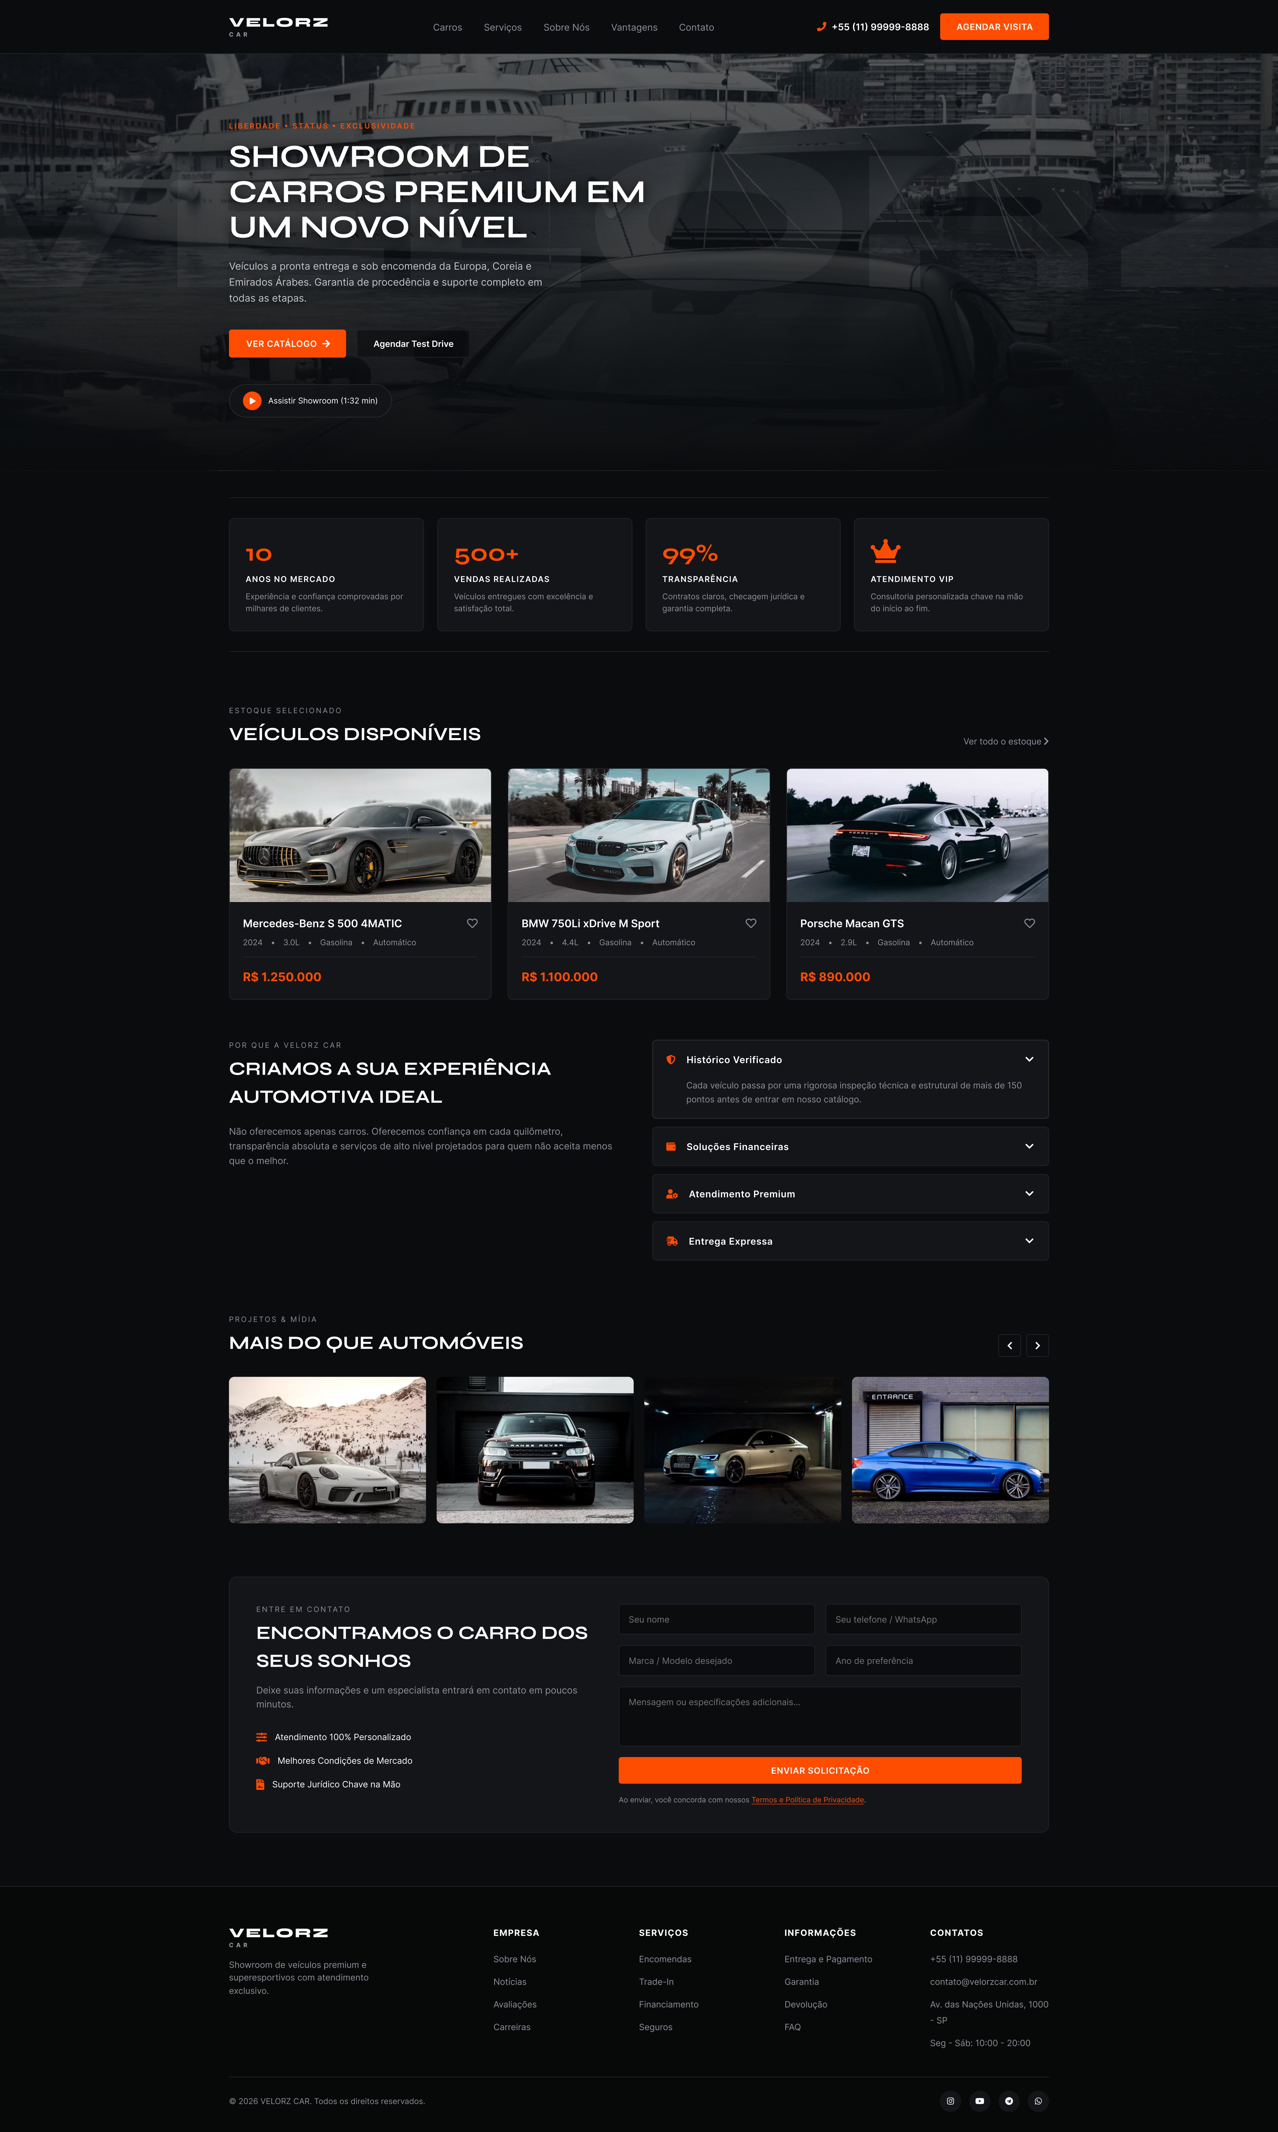Go to previous gallery slide arrow
The height and width of the screenshot is (2132, 1278).
point(1009,1346)
